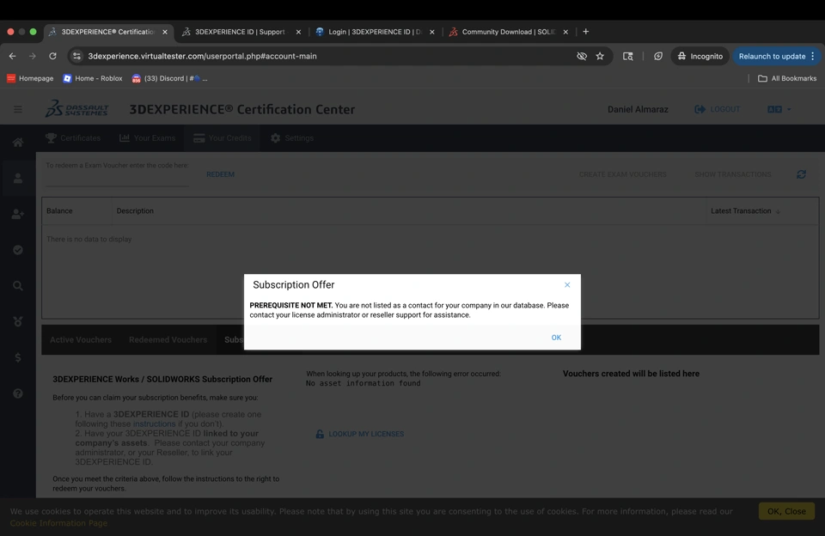Screen dimensions: 825x536
Task: Close the Community Download tab
Action: (565, 32)
